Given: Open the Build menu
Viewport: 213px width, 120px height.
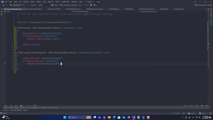Looking at the screenshot, I should [x=33, y=2].
